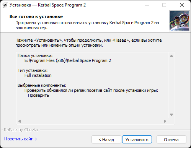
Task: Click the vertical scrollbar track of summary
Action: coord(171,85)
